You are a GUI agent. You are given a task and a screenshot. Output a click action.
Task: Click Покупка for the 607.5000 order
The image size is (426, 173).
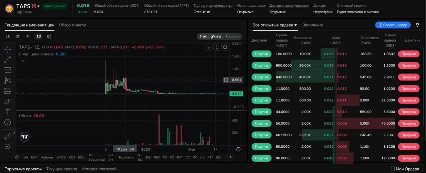[262, 135]
